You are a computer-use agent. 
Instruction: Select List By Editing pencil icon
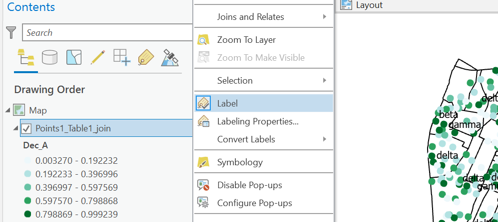pos(97,58)
